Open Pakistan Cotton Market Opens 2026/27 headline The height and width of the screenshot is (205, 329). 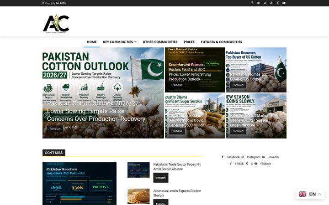pyautogui.click(x=249, y=120)
